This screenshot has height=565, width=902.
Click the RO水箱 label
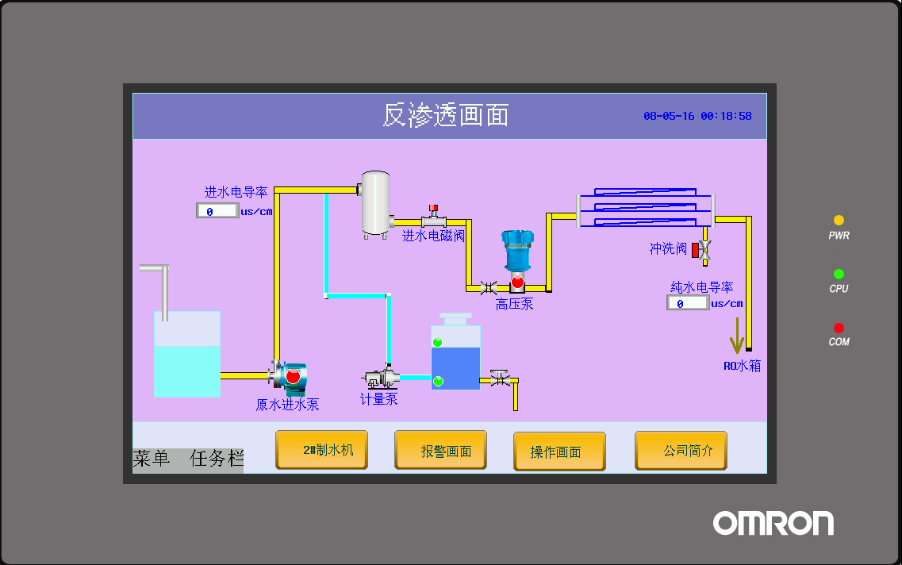pos(742,366)
